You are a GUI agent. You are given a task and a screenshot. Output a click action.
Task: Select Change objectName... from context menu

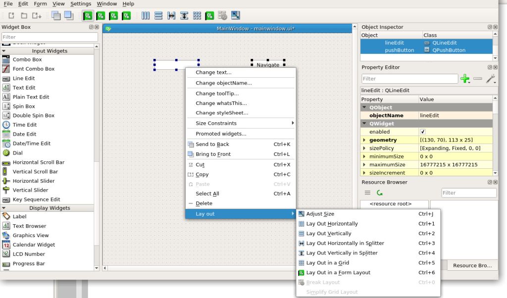click(223, 83)
